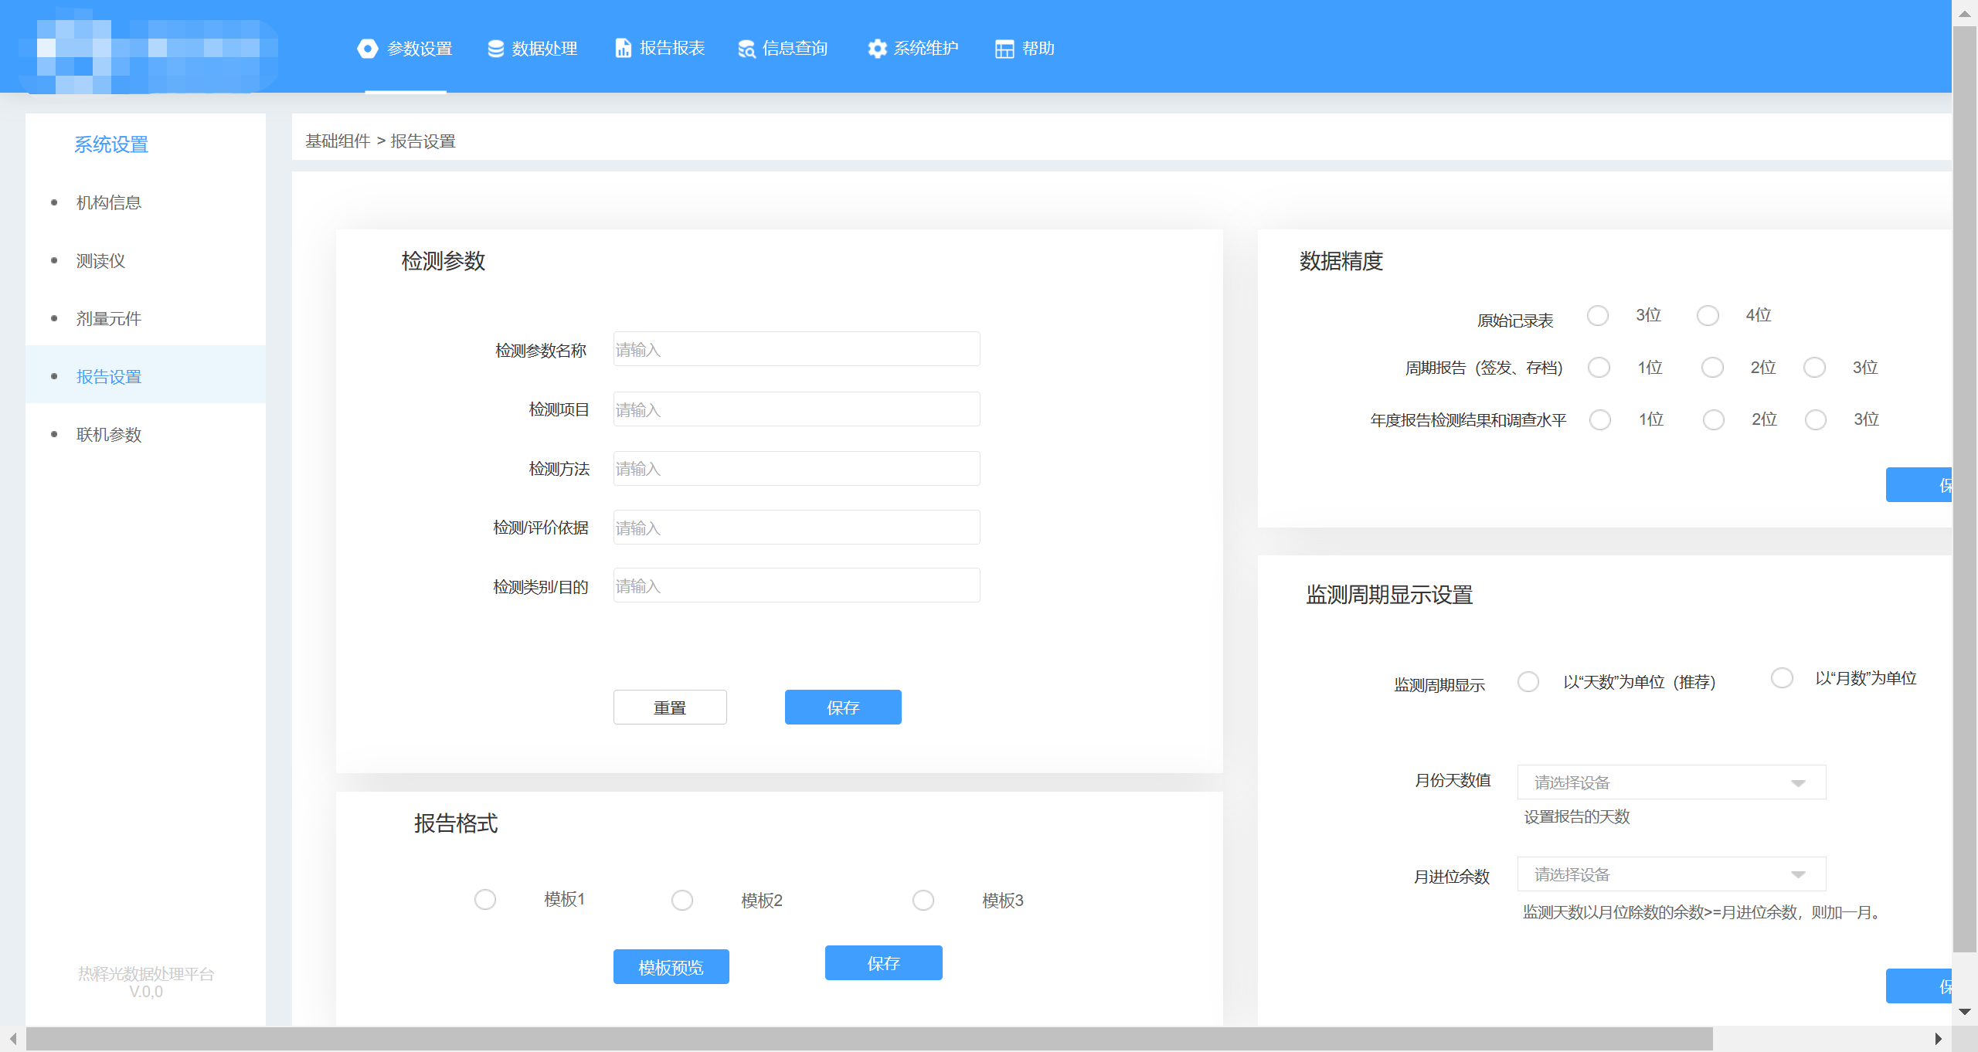Click the 信息查询 search icon

click(x=746, y=49)
